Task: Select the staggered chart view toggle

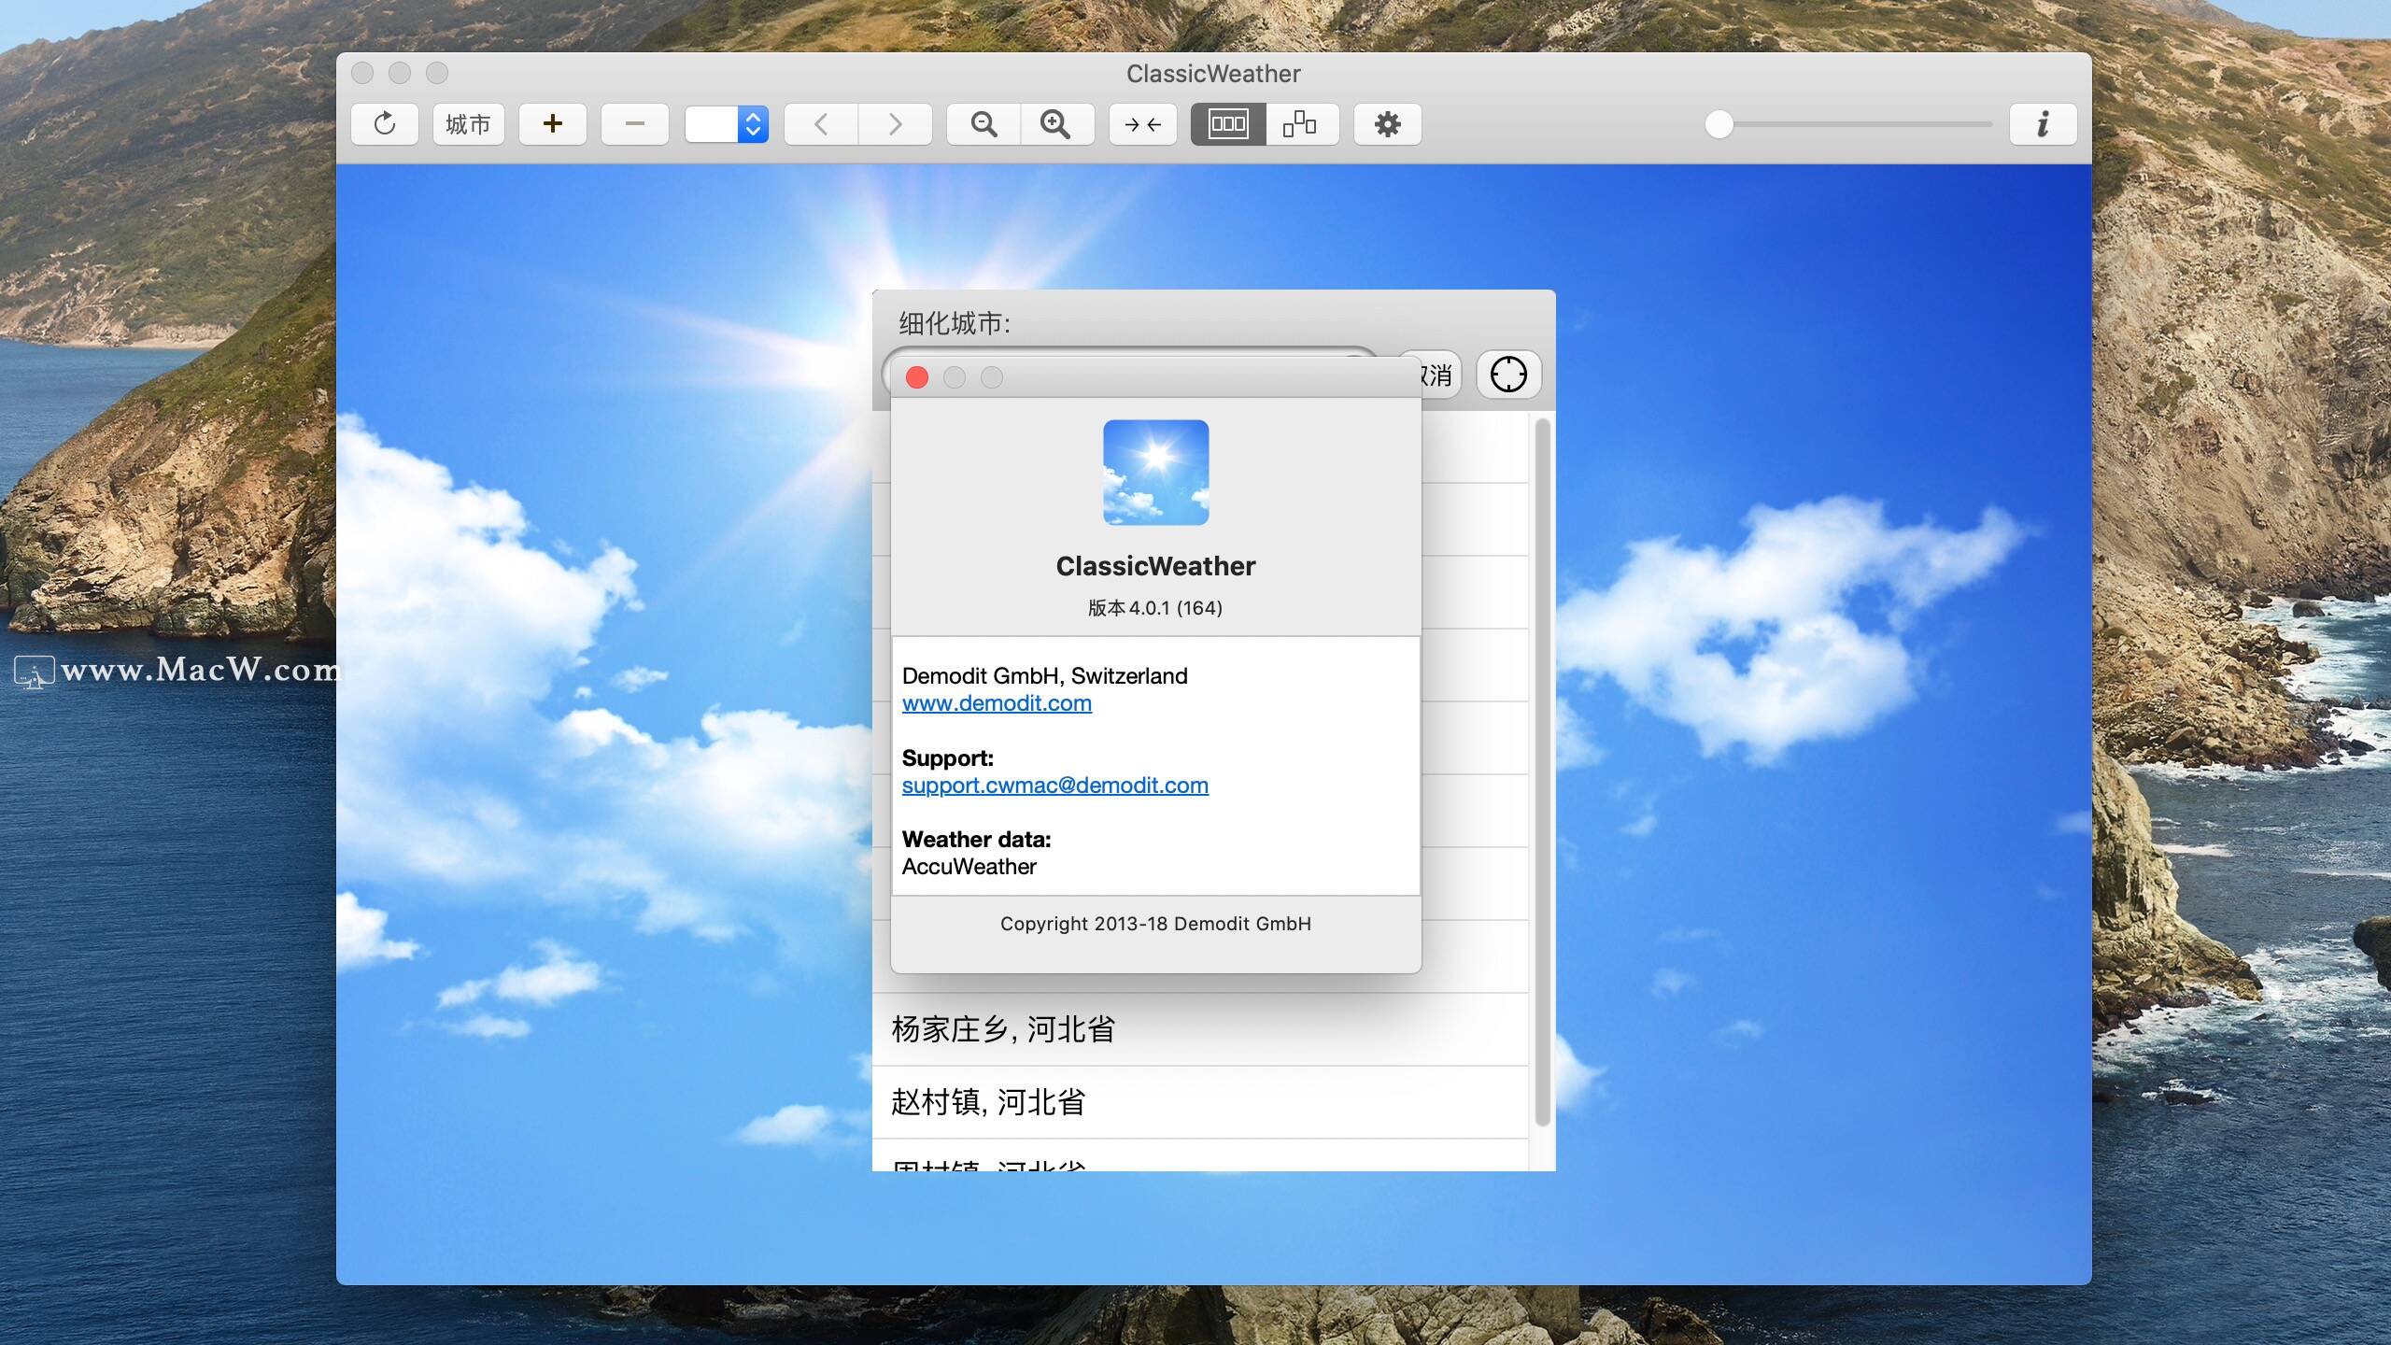Action: tap(1301, 124)
